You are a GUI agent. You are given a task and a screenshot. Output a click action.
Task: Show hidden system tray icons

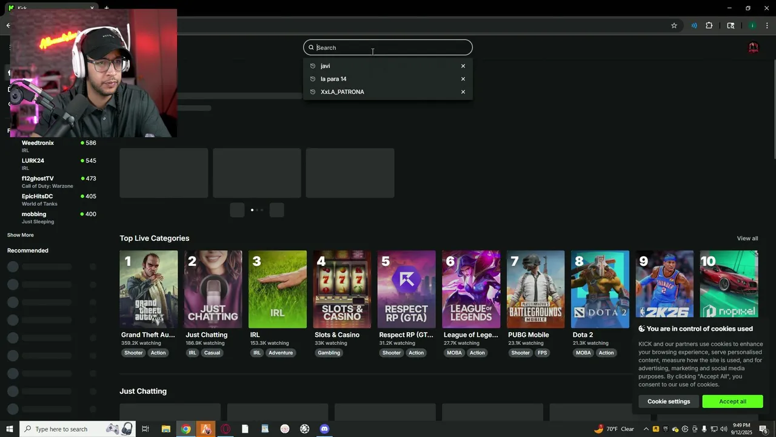click(x=646, y=429)
